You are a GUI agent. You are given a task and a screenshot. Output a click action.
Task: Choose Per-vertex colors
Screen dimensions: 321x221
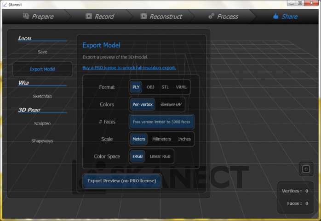click(143, 105)
